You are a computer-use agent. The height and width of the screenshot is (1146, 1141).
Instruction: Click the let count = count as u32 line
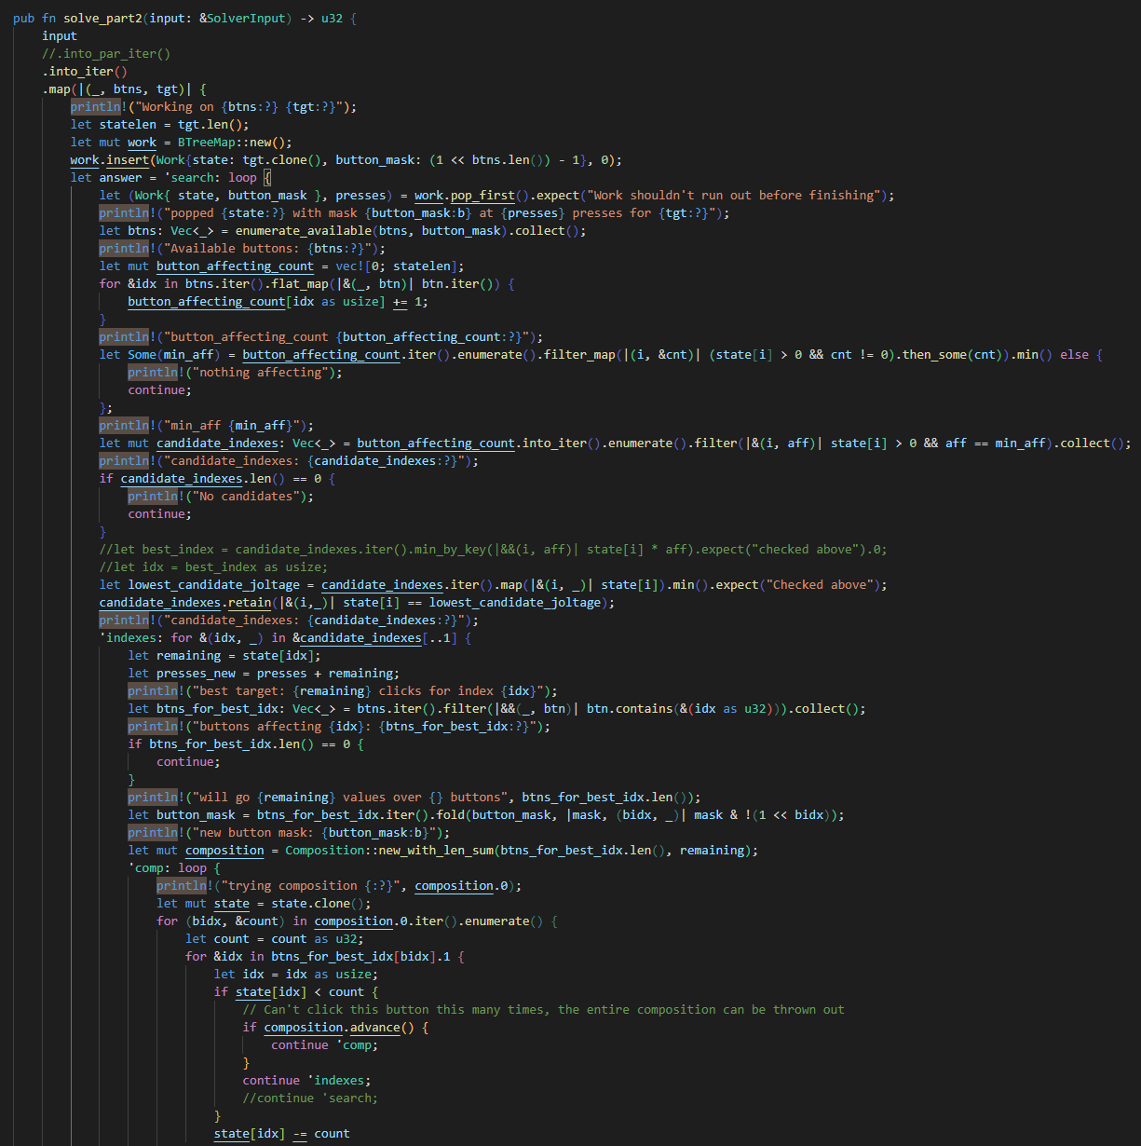(275, 938)
